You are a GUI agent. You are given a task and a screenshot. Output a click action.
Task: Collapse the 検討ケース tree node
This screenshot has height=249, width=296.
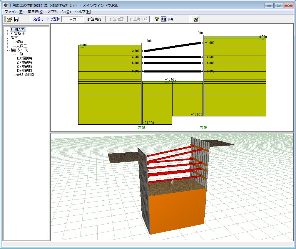8,50
